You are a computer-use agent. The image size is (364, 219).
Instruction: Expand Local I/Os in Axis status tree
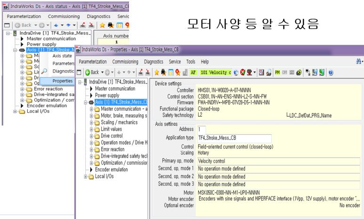tap(15, 112)
